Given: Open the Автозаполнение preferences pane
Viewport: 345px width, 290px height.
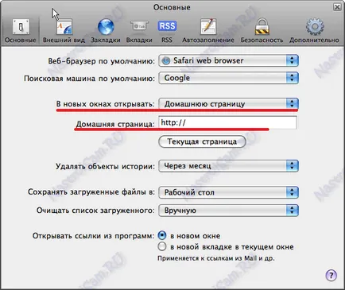Looking at the screenshot, I should [208, 31].
